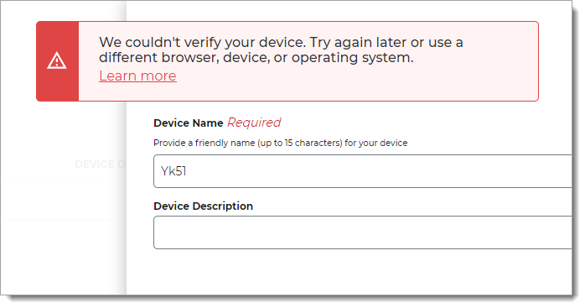Screen dimensions: 585x308
Task: Click the empty right end of Device Name field
Action: click(x=522, y=171)
